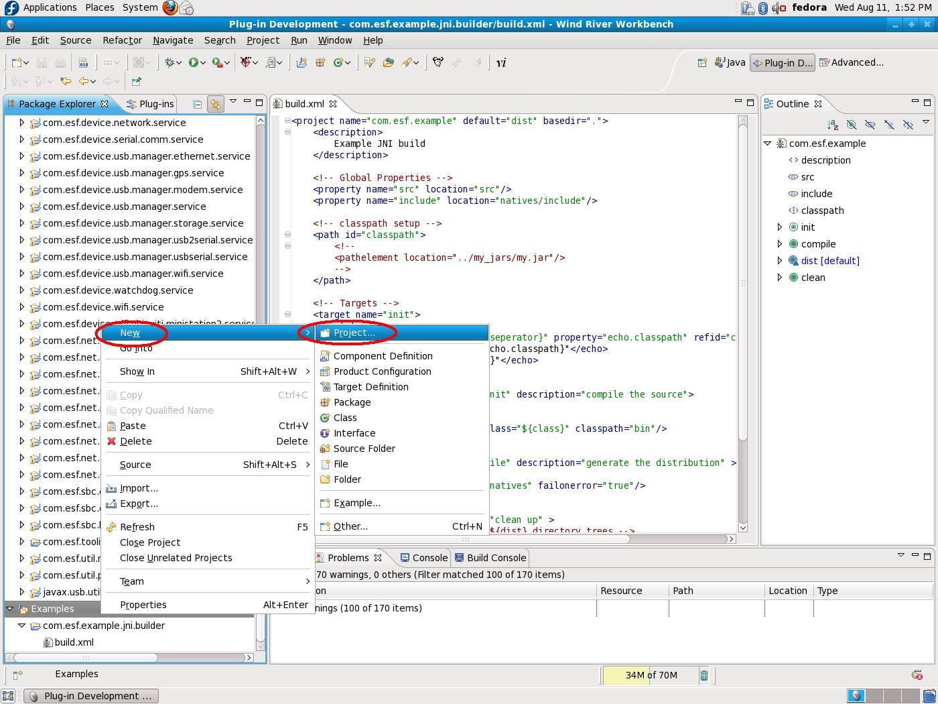Click the editor vertical scrollbar

(742, 325)
